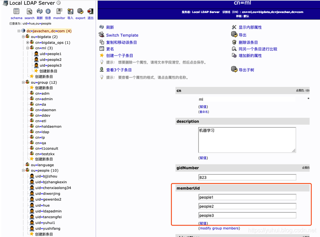Click the export icon in toolbar

point(80,11)
